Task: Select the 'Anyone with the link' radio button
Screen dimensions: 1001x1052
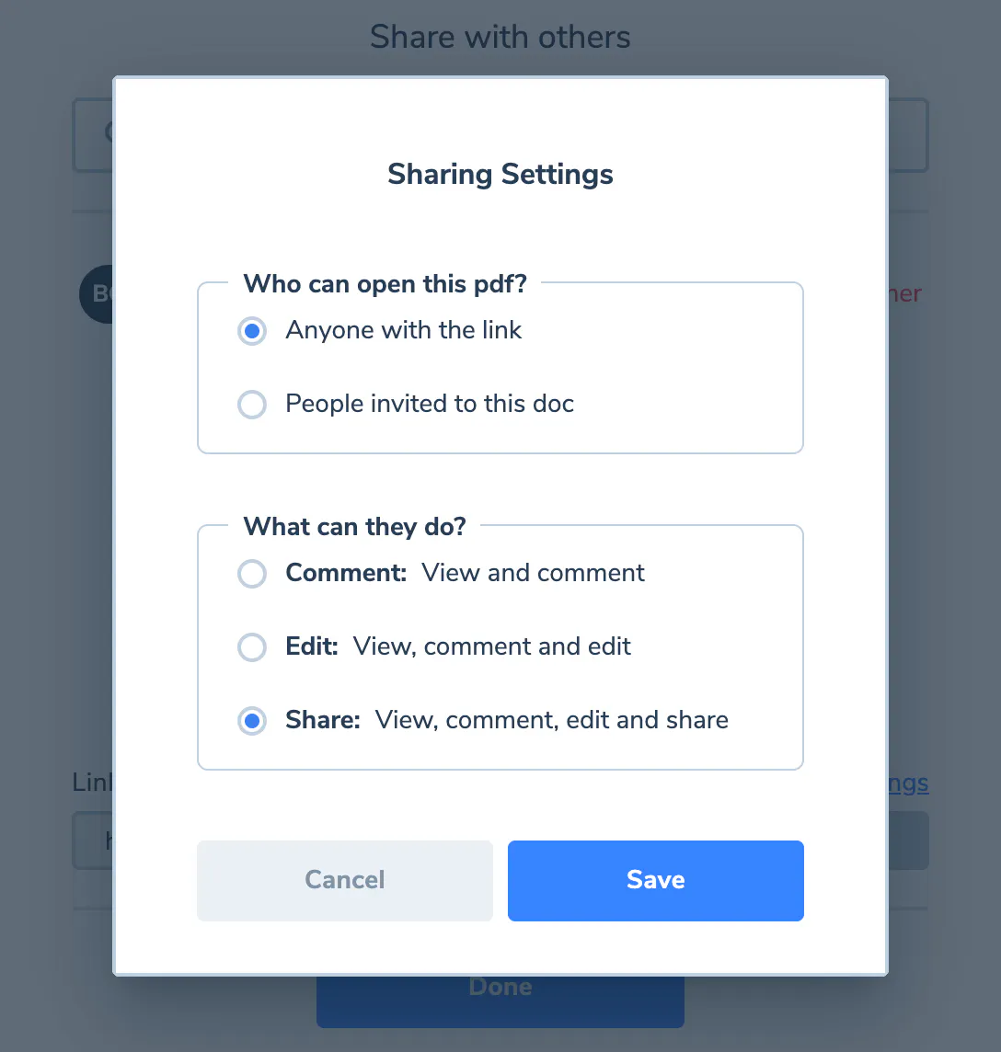Action: [252, 331]
